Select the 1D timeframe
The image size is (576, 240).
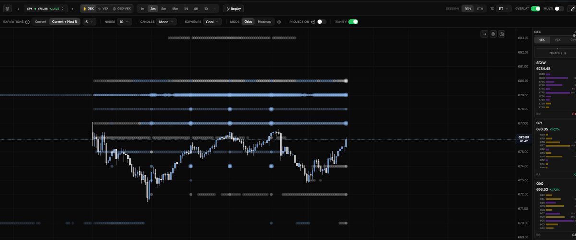click(206, 9)
